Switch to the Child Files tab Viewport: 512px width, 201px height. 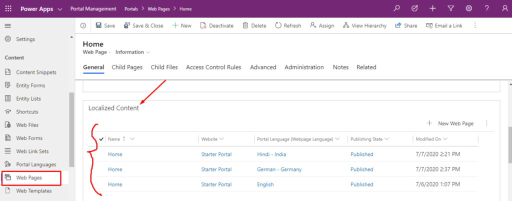164,67
